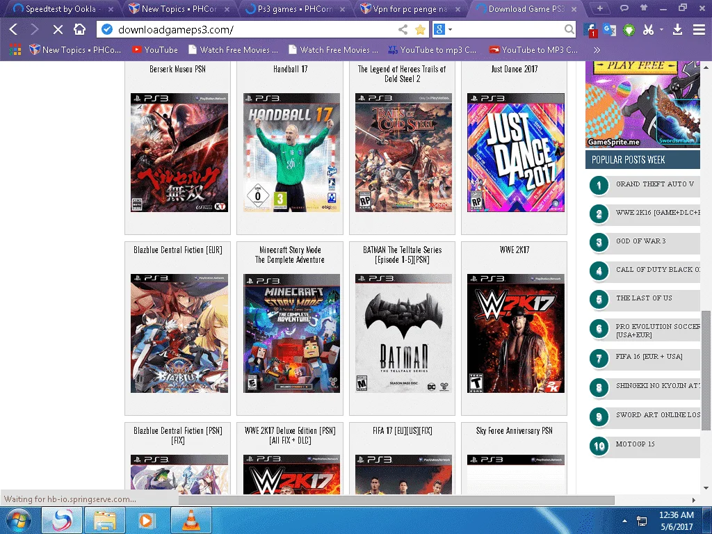Click the scissors screenshot tool icon
712x534 pixels.
pos(648,29)
